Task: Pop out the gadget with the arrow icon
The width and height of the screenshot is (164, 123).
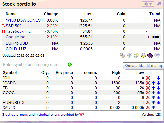Action: [159, 4]
